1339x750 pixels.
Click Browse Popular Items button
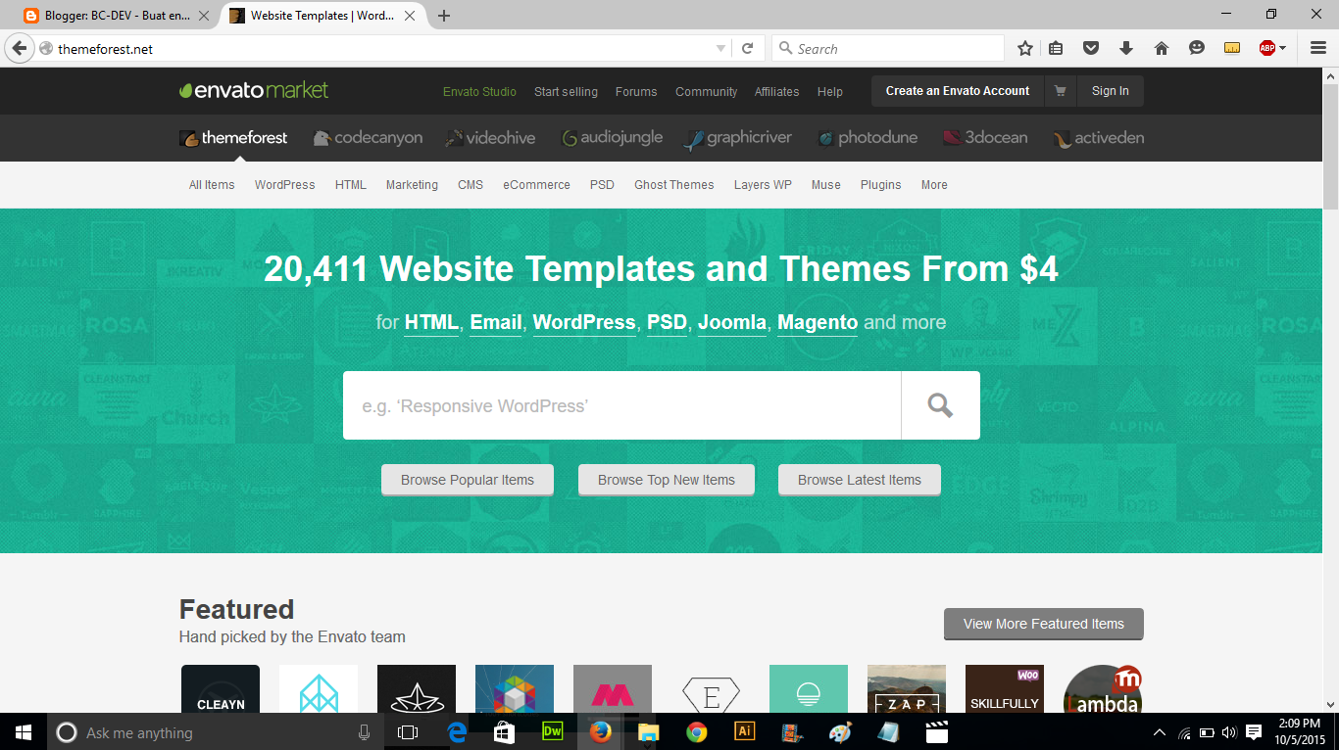pos(468,480)
